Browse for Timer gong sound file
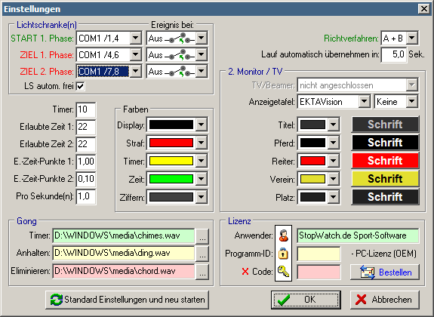 (202, 236)
